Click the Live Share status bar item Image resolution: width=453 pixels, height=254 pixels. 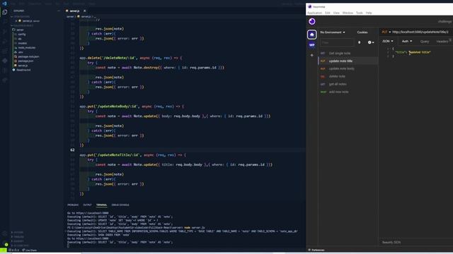click(30, 250)
